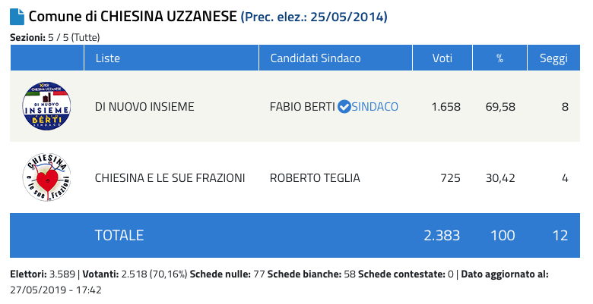Click the 69,58 percentage for Fabio Berti
Viewport: 593px width, 304px height.
(x=500, y=107)
